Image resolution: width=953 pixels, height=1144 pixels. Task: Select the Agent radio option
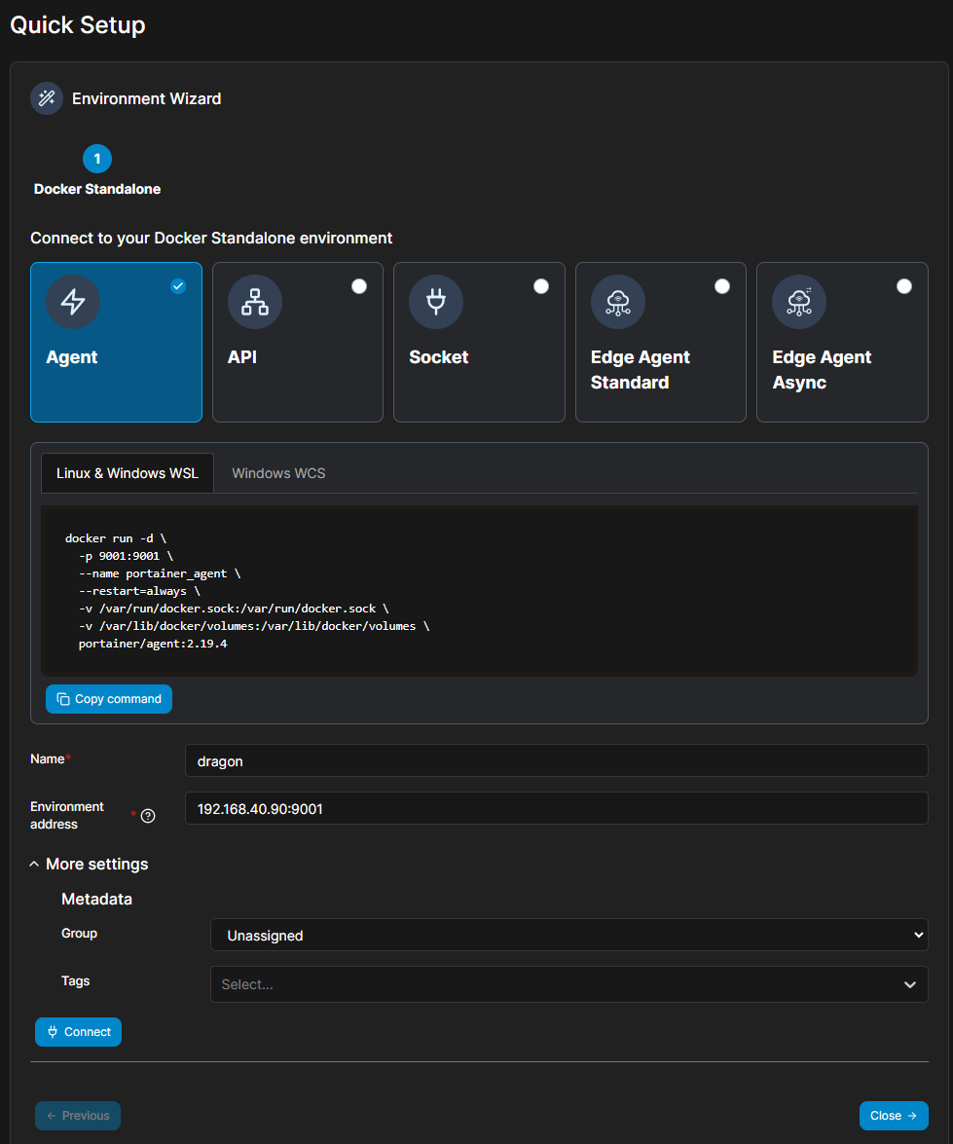178,286
